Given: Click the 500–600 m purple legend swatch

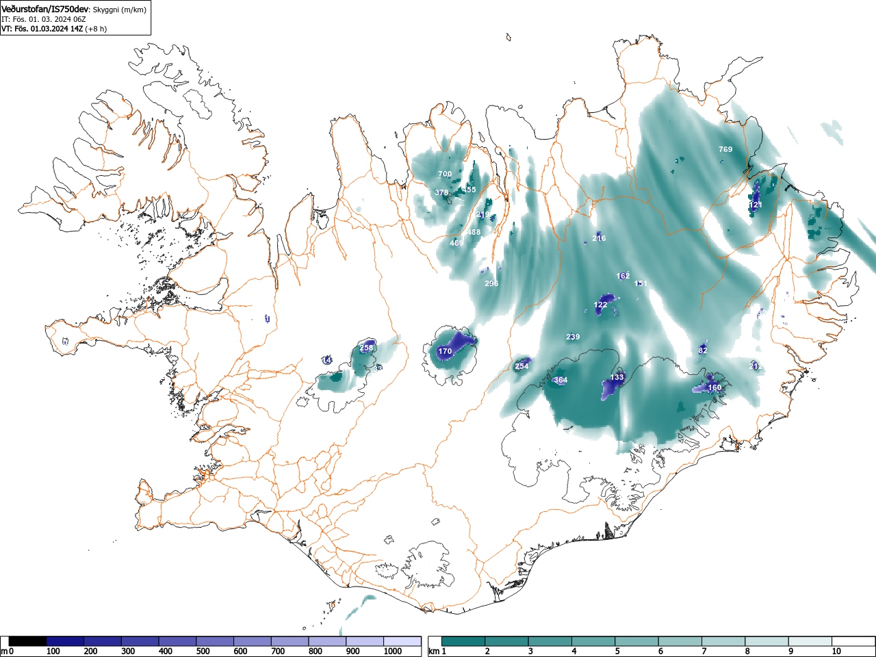Looking at the screenshot, I should (215, 641).
